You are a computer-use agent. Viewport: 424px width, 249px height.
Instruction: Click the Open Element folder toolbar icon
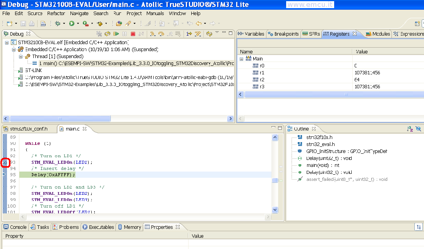coord(119,24)
